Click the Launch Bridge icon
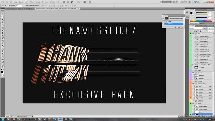The image size is (215, 121). click(64, 2)
